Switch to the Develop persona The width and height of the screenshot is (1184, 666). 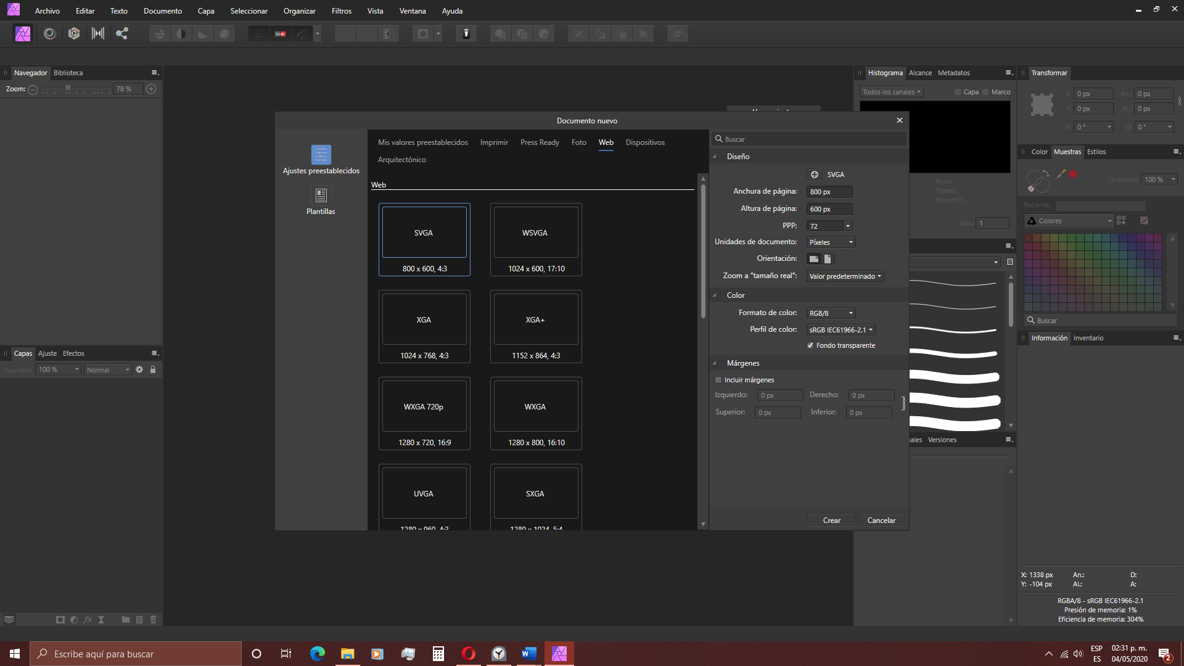74,34
